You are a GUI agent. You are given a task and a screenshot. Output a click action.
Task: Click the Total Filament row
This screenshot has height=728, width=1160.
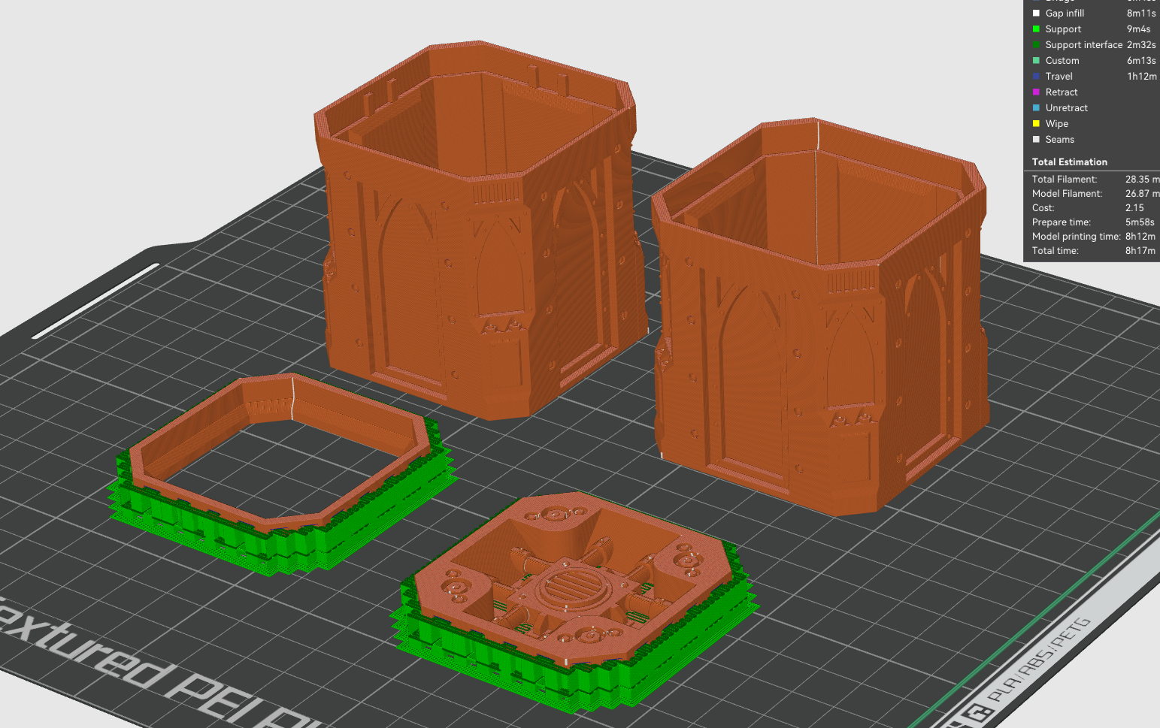[1092, 180]
